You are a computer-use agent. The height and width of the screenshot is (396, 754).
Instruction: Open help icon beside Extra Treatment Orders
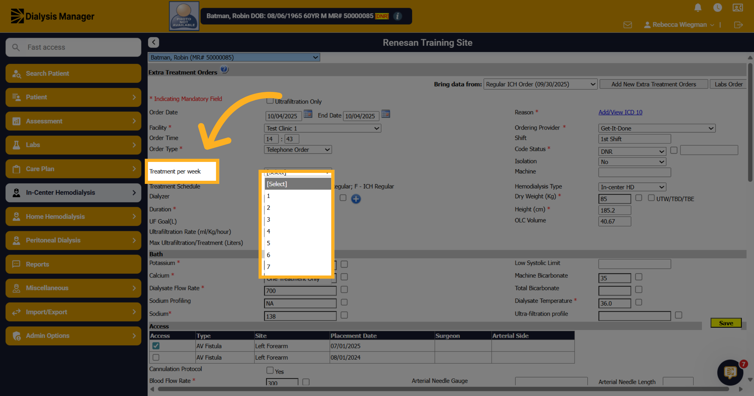point(224,69)
